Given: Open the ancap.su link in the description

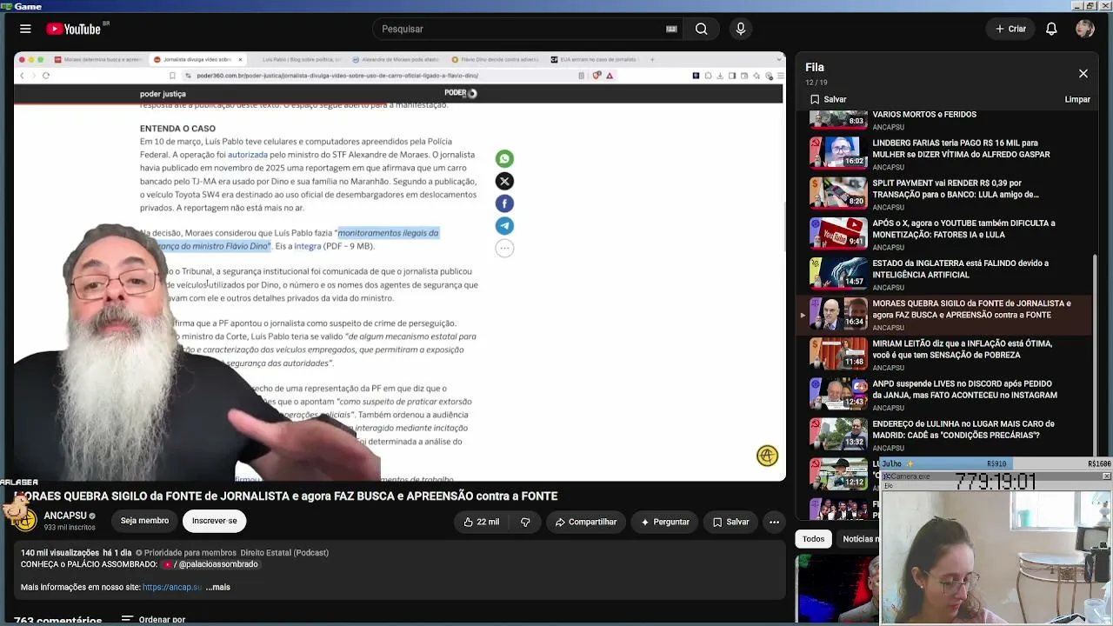Looking at the screenshot, I should 171,587.
